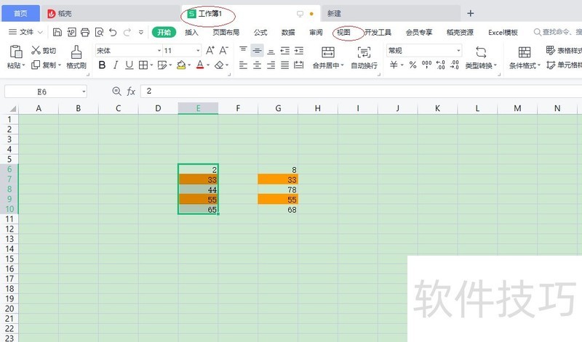Click the Save icon in quick access toolbar

tap(57, 32)
